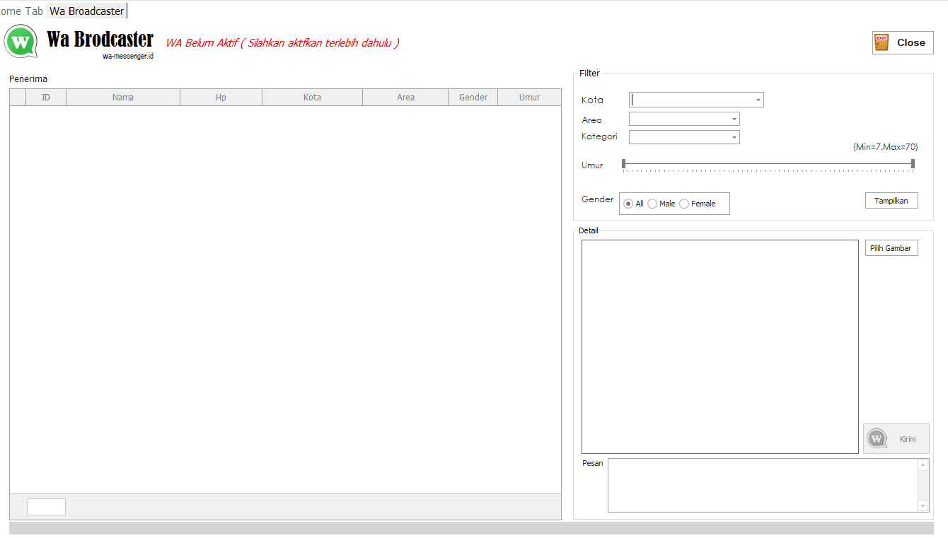948x538 pixels.
Task: Click the image preview area in Detail
Action: click(x=720, y=346)
